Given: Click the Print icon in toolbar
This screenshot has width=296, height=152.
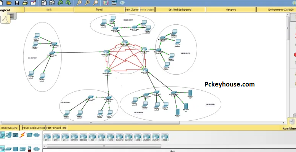Looking at the screenshot, I should pyautogui.click(x=25, y=3).
